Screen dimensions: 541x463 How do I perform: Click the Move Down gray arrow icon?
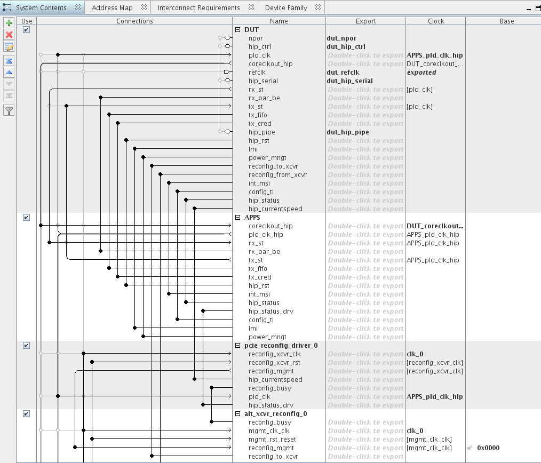pyautogui.click(x=9, y=84)
